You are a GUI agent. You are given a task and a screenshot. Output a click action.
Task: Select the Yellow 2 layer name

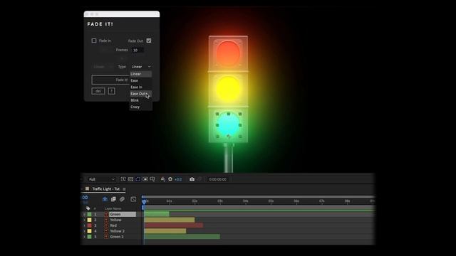coord(117,231)
